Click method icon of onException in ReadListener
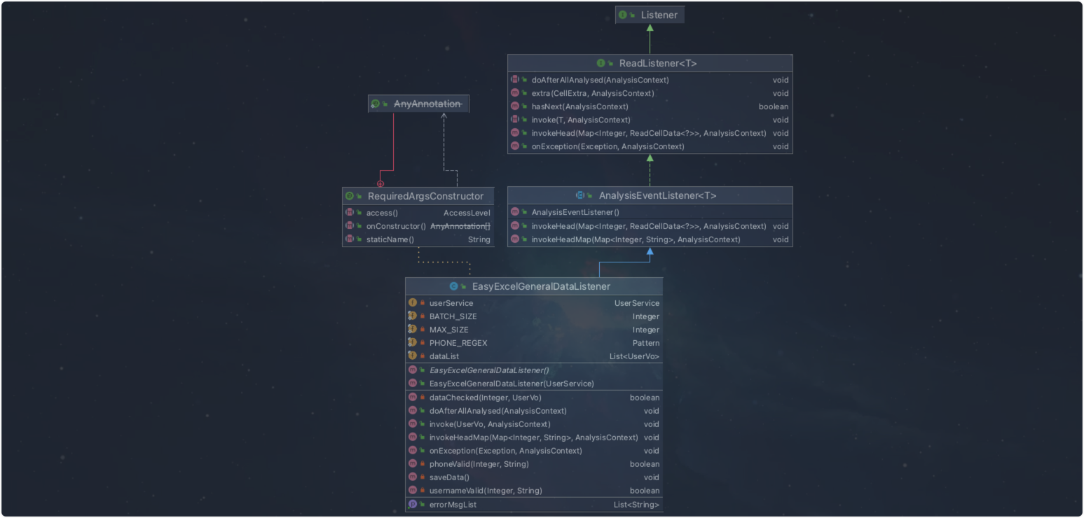This screenshot has height=518, width=1084. tap(515, 146)
